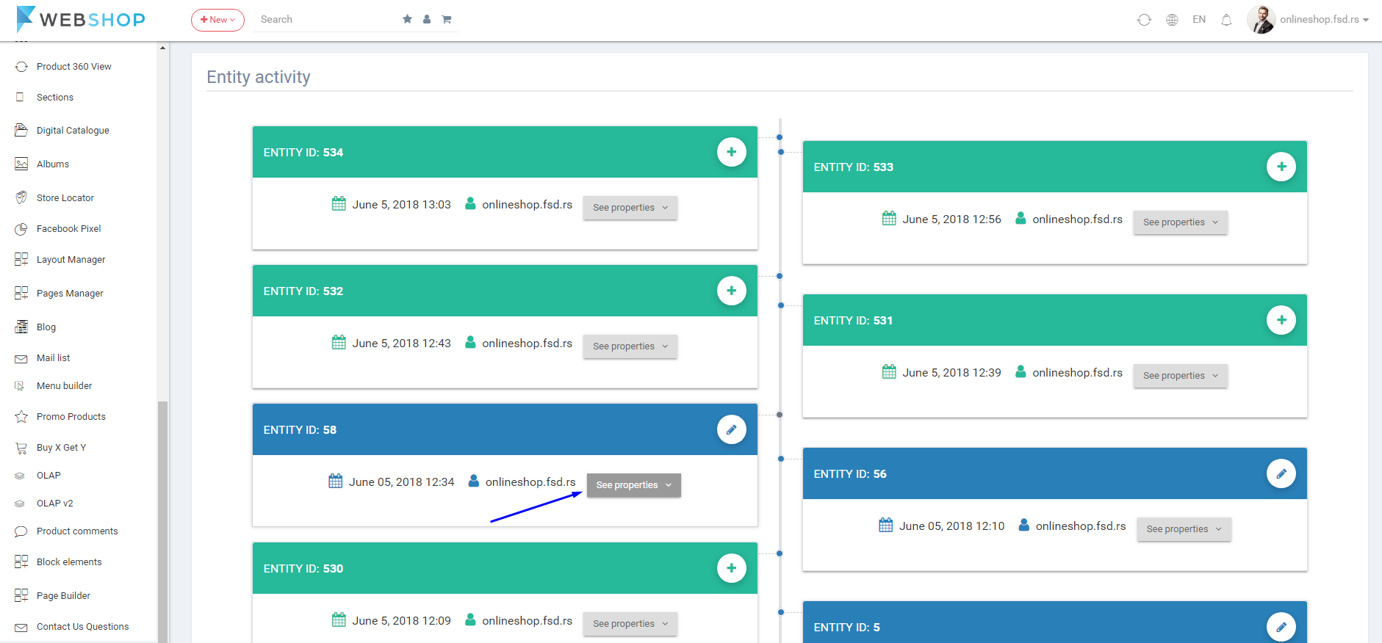Click the star favorites icon in search bar
1382x643 pixels.
(407, 19)
